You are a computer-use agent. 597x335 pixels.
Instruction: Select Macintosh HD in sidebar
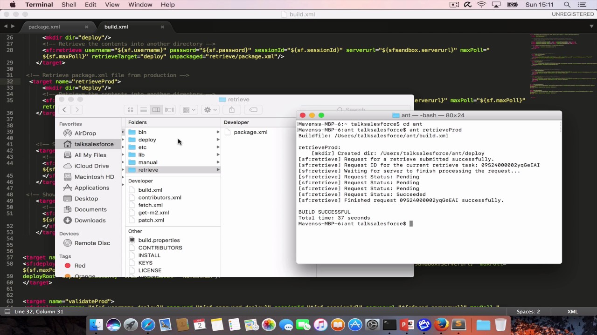(x=94, y=177)
